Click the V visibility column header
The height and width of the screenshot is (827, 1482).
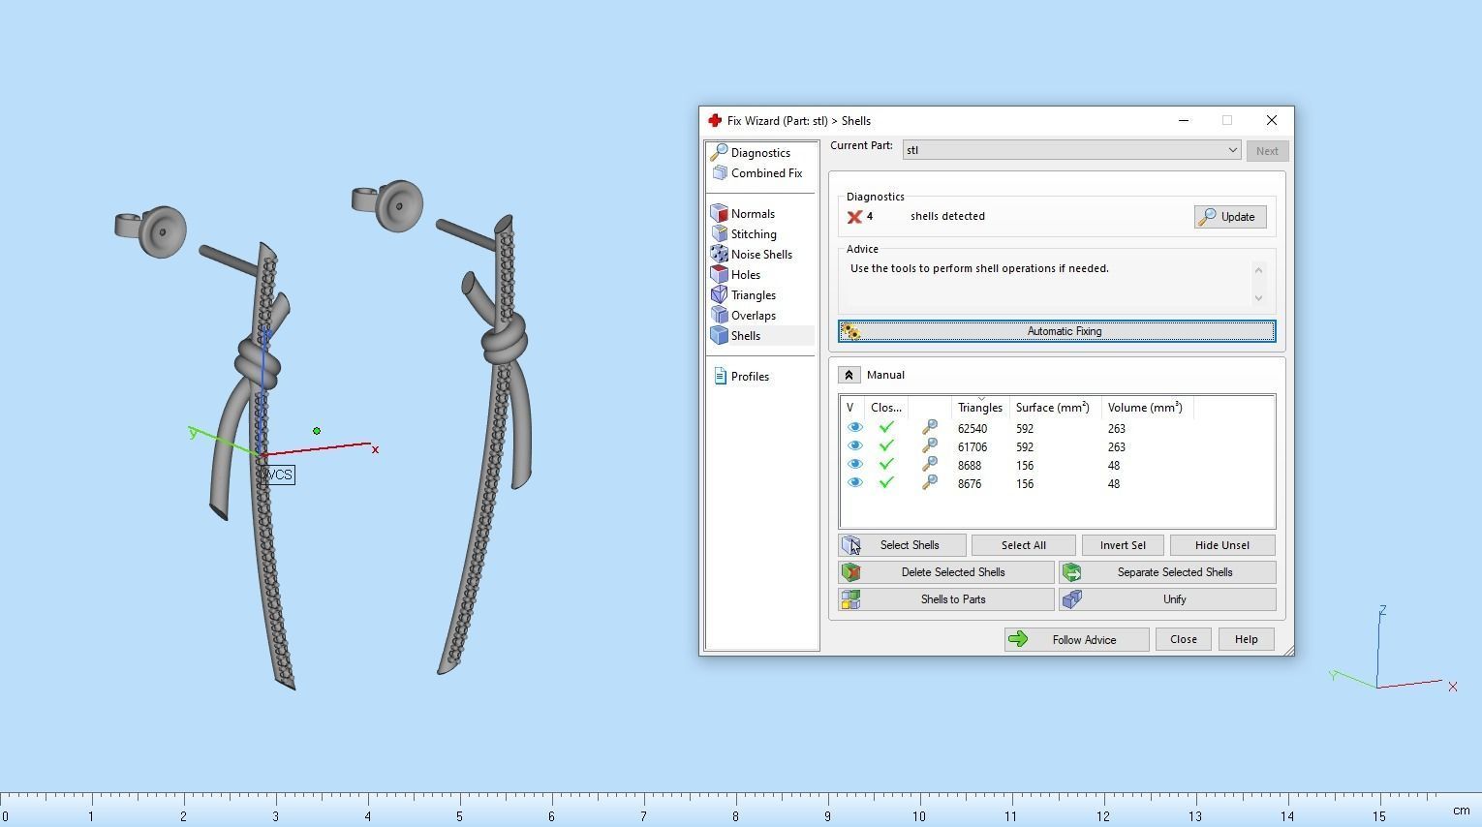tap(850, 408)
